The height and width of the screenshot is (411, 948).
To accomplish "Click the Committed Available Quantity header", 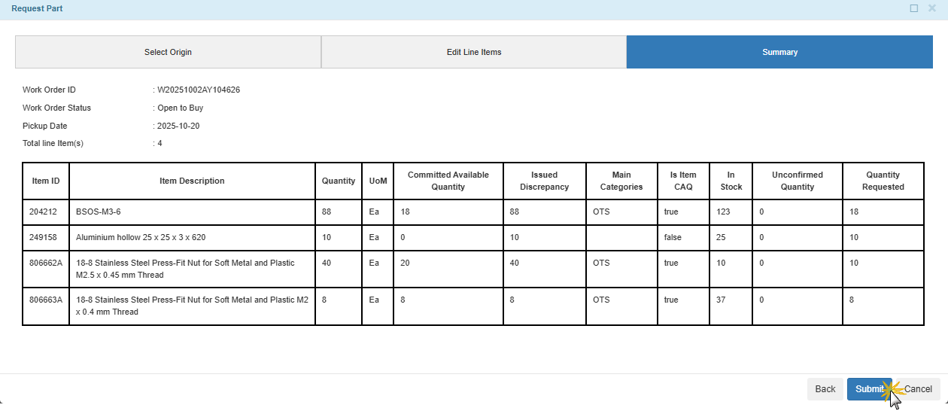I will click(448, 181).
